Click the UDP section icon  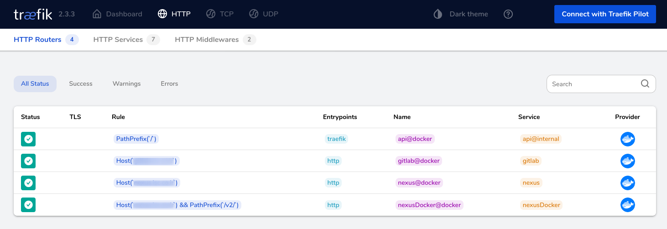[x=254, y=14]
